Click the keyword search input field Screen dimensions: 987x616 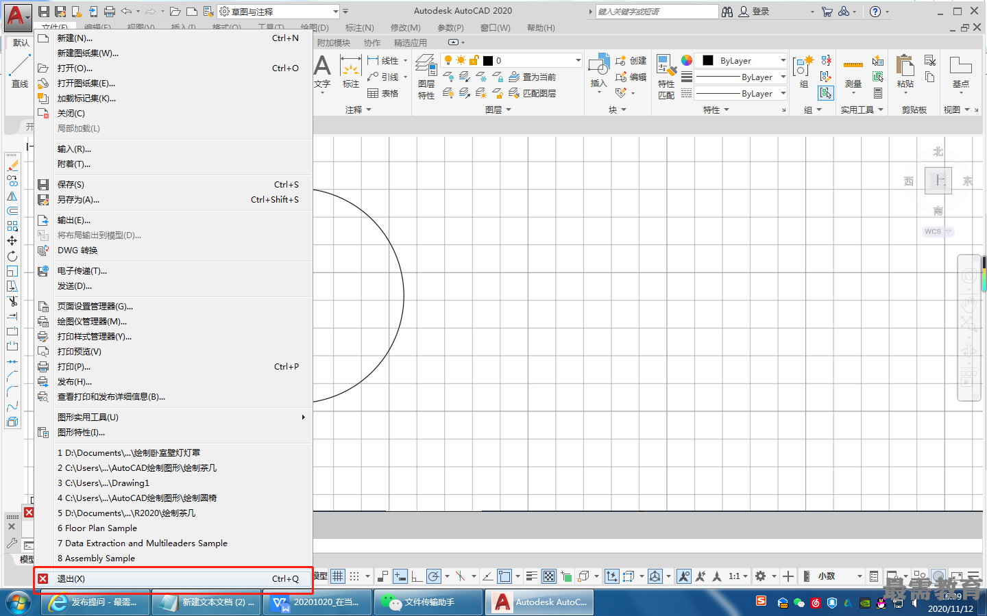(x=657, y=12)
